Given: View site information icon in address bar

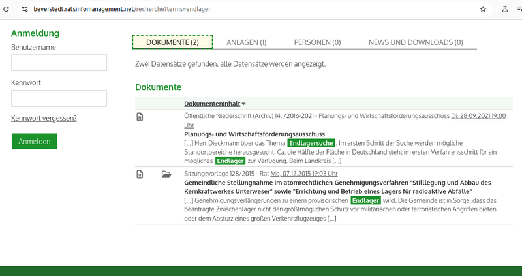Looking at the screenshot, I should (x=23, y=10).
